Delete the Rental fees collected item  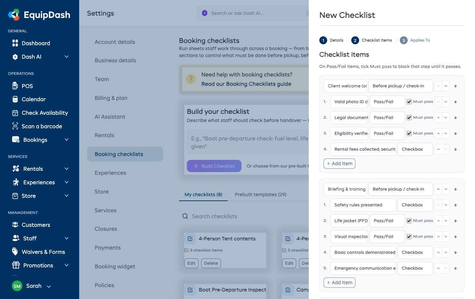456,149
